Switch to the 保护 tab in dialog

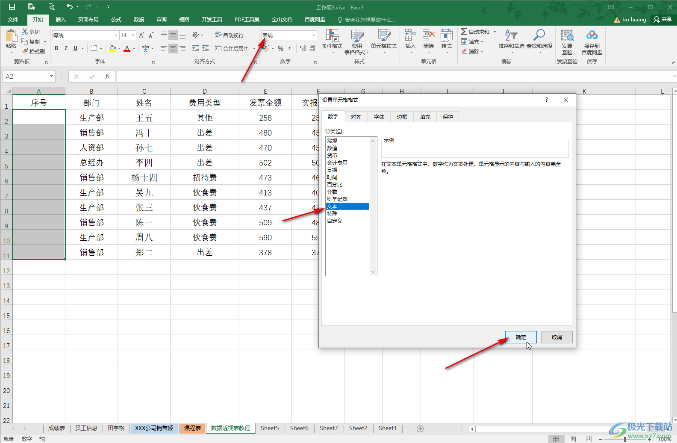[448, 117]
